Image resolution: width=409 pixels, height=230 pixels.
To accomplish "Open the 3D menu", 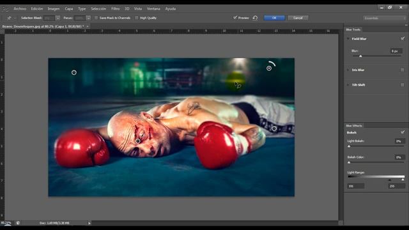I will (x=127, y=8).
